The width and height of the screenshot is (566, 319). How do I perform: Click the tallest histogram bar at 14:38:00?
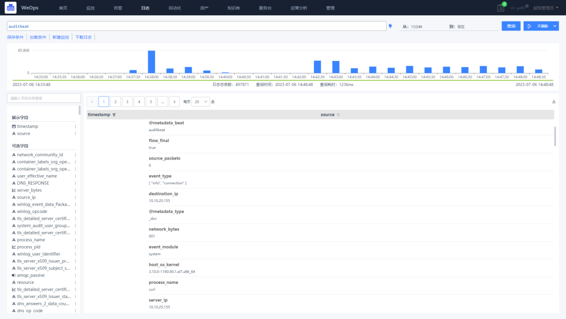point(151,62)
